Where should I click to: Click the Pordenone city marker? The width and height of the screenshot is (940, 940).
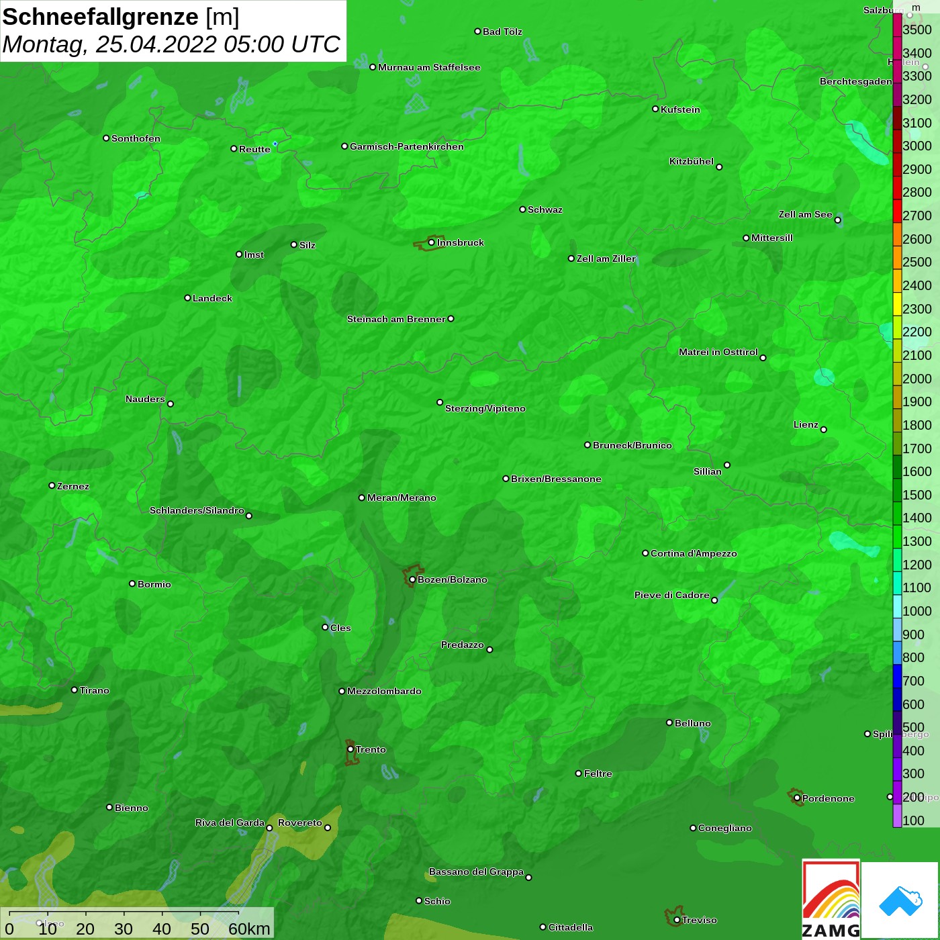tap(797, 798)
